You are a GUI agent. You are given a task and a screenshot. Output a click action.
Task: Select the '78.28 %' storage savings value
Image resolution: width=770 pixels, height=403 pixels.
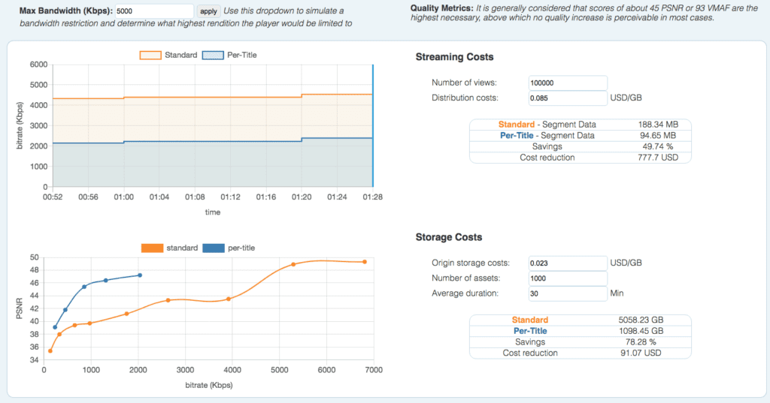[641, 341]
